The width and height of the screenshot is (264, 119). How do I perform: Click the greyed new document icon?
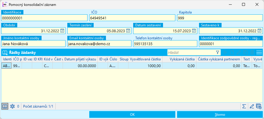232,52
